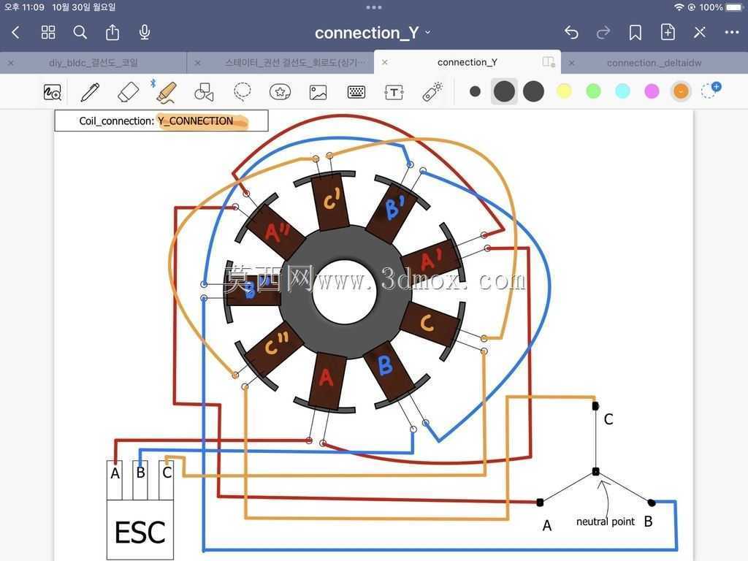The width and height of the screenshot is (748, 561).
Task: Tap the back arrow icon
Action: pyautogui.click(x=15, y=32)
